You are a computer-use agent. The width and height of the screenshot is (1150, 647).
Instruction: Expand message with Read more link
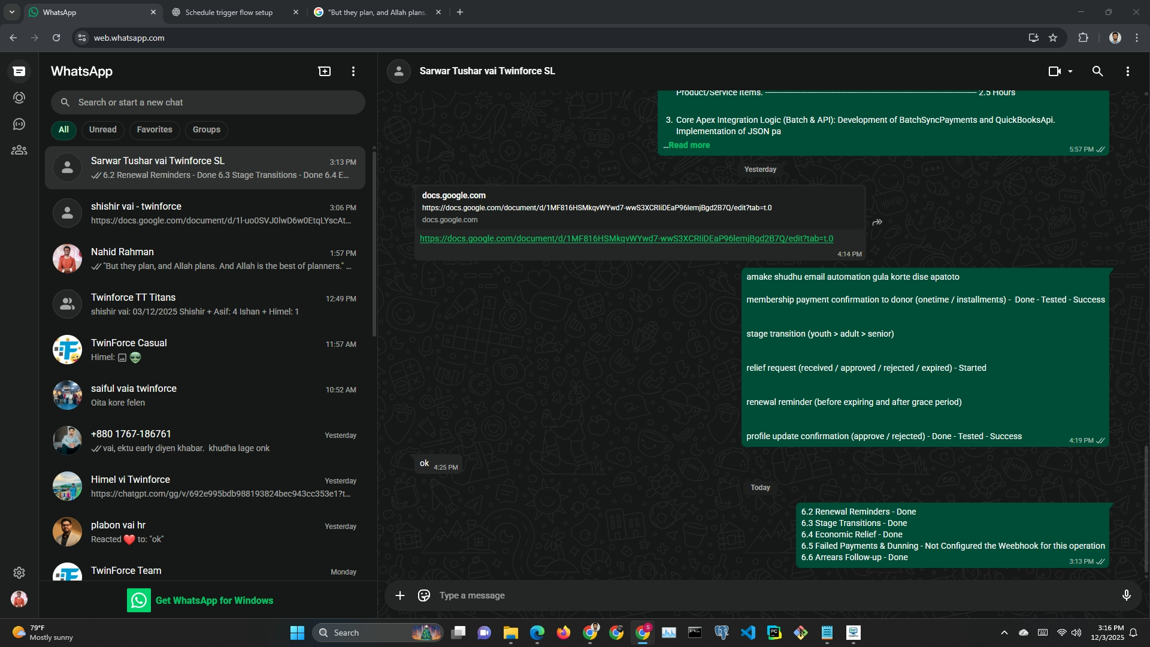[x=689, y=145]
